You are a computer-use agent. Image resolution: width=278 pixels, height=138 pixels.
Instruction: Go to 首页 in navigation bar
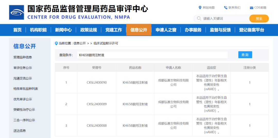click(18, 30)
